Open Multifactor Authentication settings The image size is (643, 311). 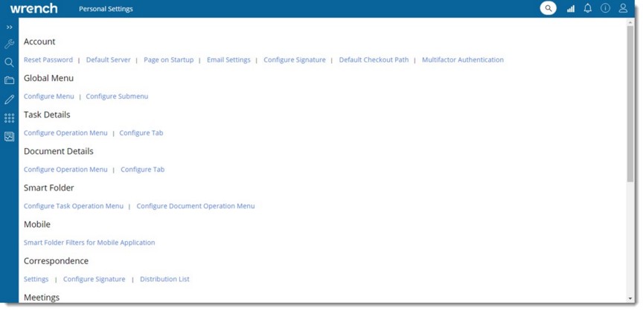tap(462, 60)
